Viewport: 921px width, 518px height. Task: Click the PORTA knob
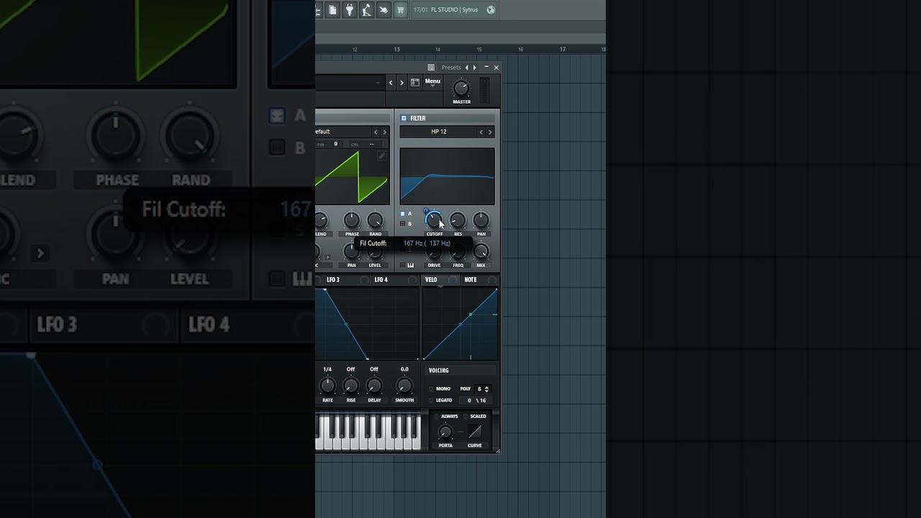pyautogui.click(x=445, y=432)
